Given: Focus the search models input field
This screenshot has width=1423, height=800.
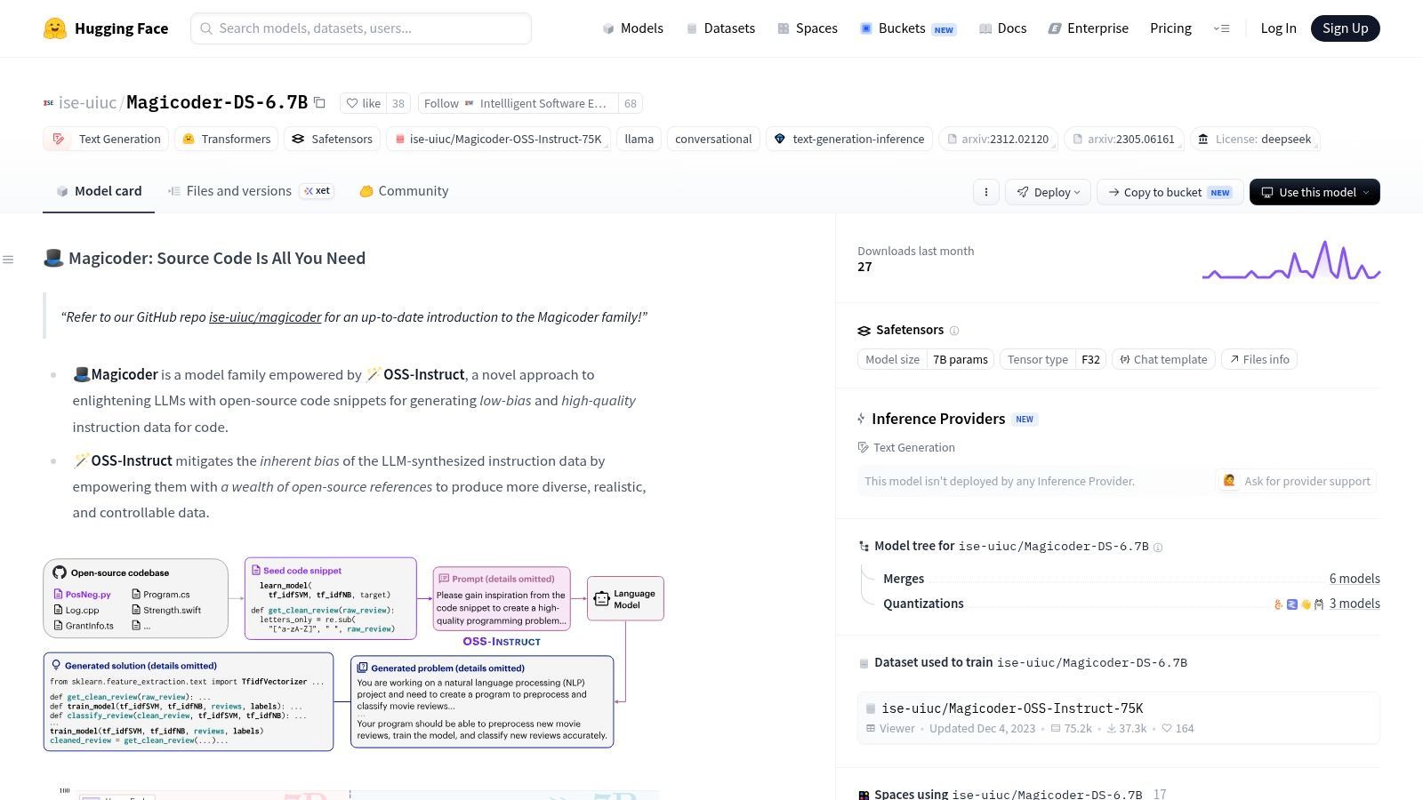Looking at the screenshot, I should point(361,28).
